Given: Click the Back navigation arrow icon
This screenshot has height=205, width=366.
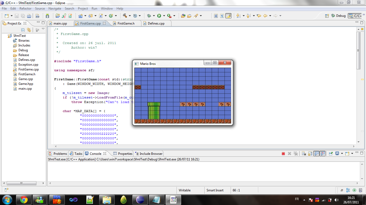Looking at the screenshot, I should click(265, 16).
